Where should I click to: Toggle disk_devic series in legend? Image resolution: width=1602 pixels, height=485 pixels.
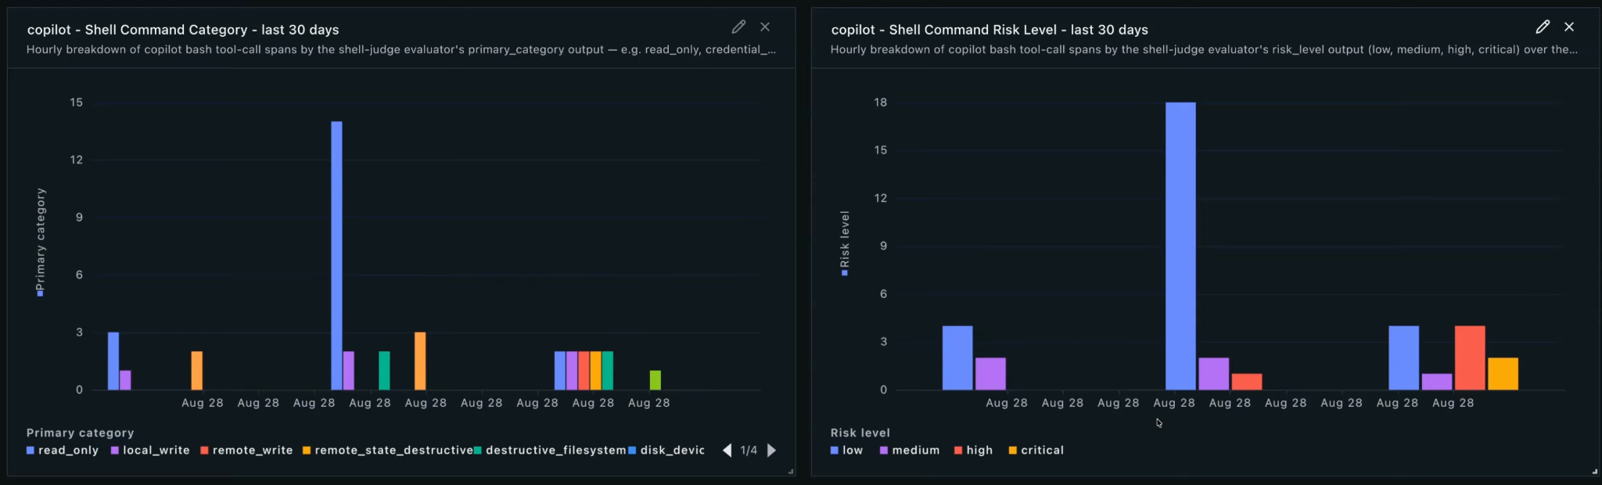click(x=666, y=451)
